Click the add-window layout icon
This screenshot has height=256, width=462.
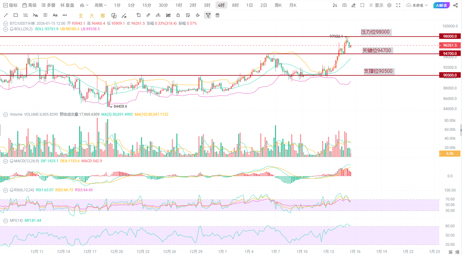coord(363,5)
